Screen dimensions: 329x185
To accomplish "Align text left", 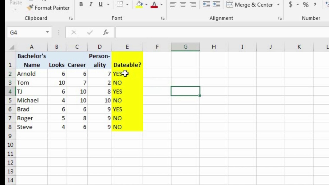I will 173,5.
